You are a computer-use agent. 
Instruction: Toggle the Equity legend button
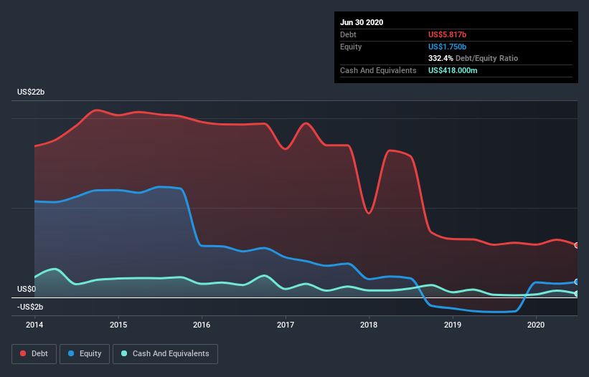[85, 354]
